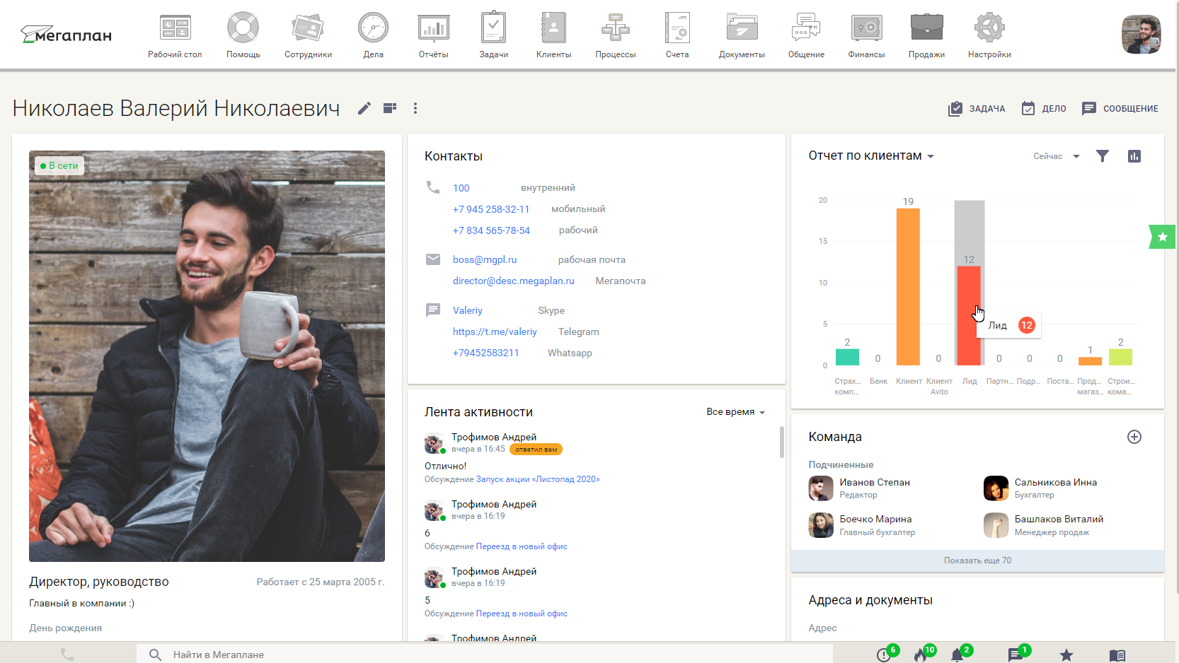
Task: Select the teal Страх. комп. bar
Action: 847,357
